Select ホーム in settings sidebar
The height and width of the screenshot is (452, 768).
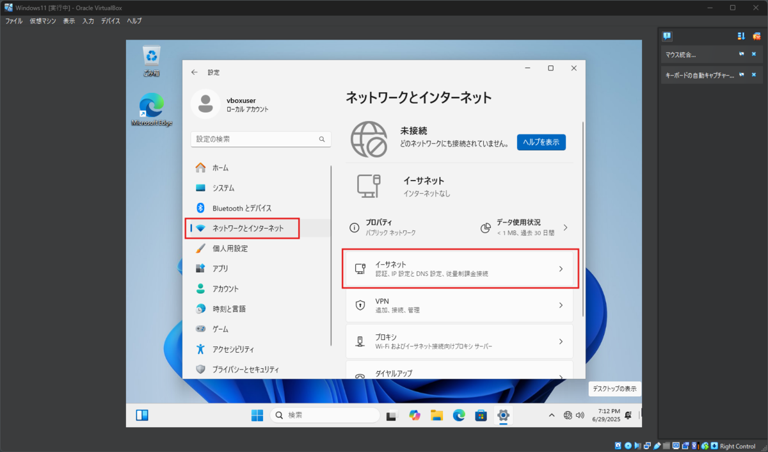click(x=260, y=168)
